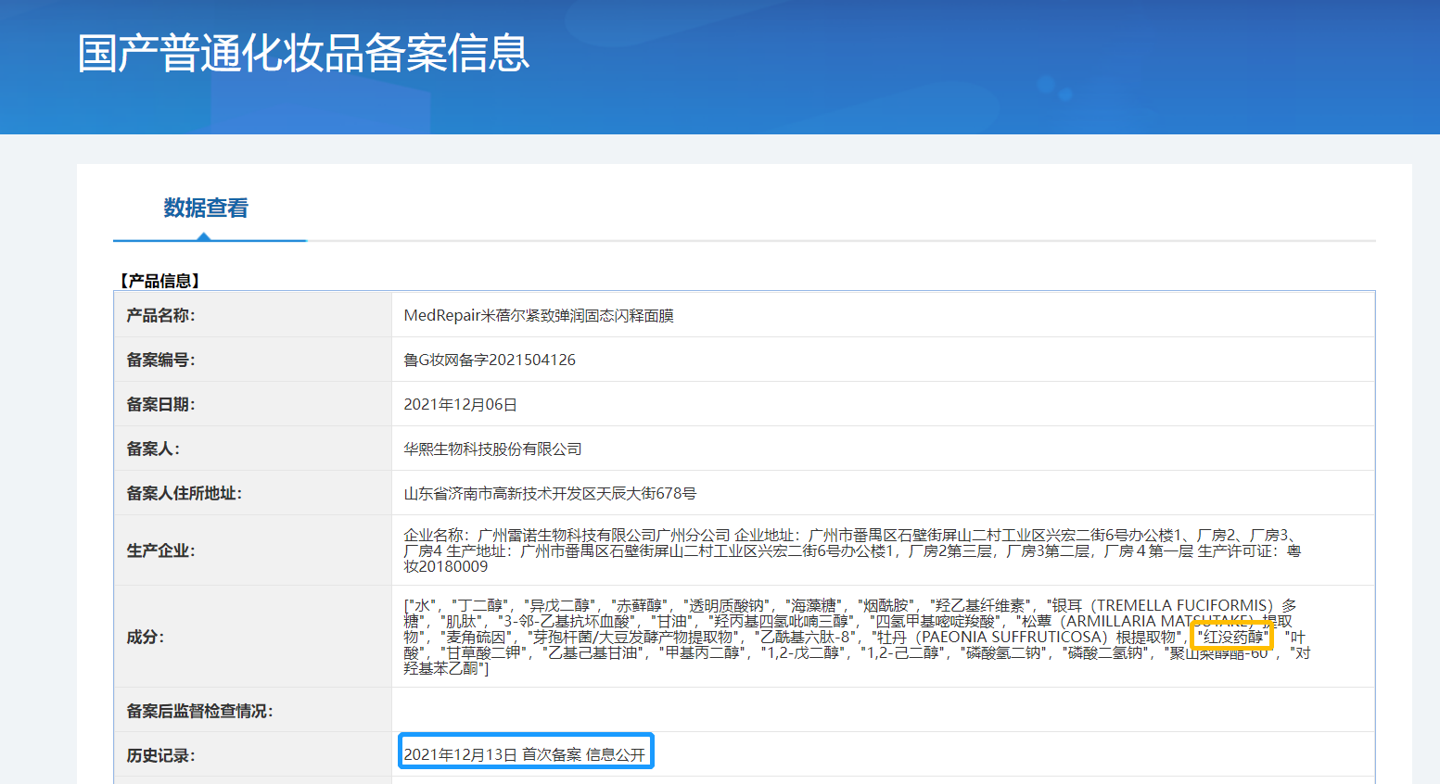Select filing date 2021年12月06日
Viewport: 1440px width, 784px height.
460,405
